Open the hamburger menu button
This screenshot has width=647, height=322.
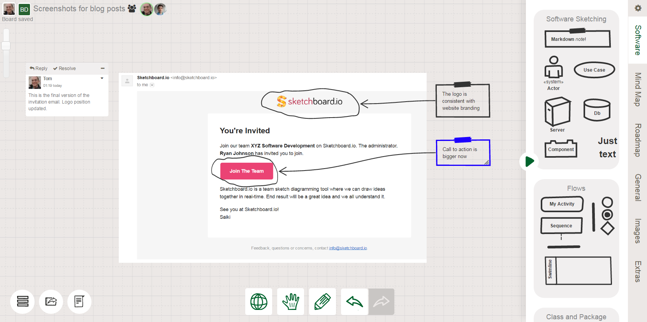coord(23,301)
